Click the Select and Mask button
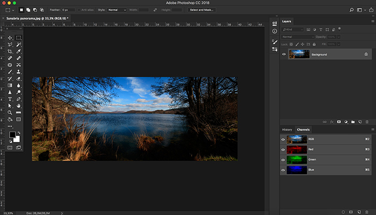 coord(201,10)
